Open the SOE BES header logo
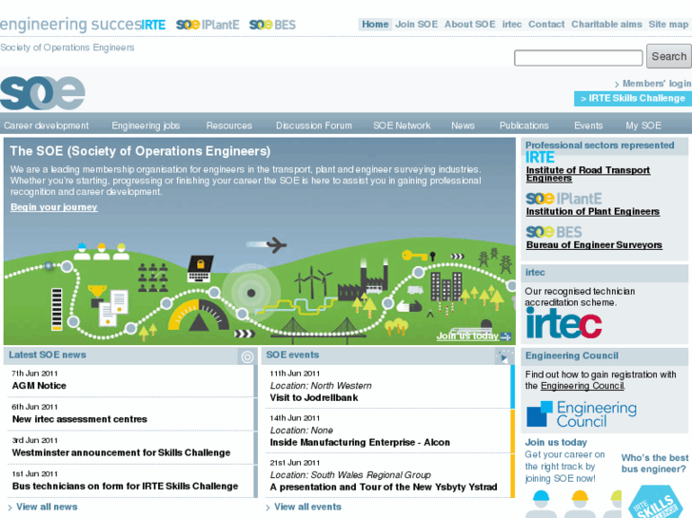692x518 pixels. tap(272, 25)
